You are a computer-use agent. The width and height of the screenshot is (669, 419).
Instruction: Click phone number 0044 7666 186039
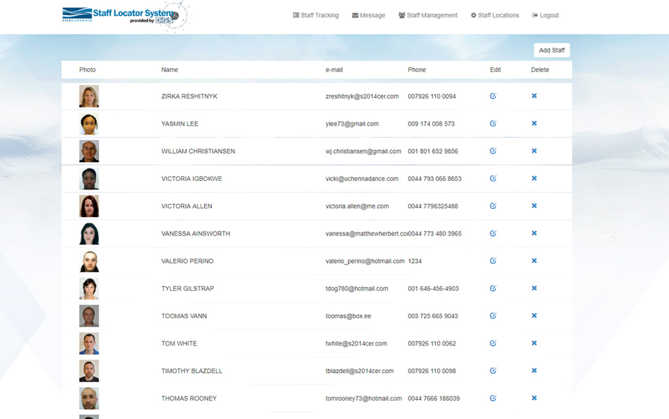tap(434, 399)
